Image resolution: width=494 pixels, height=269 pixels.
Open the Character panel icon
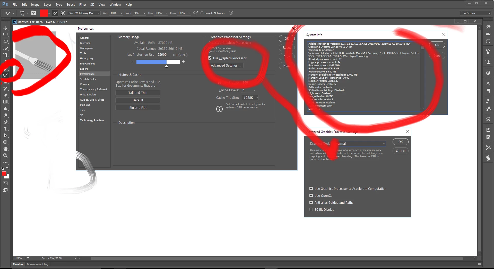[x=488, y=83]
